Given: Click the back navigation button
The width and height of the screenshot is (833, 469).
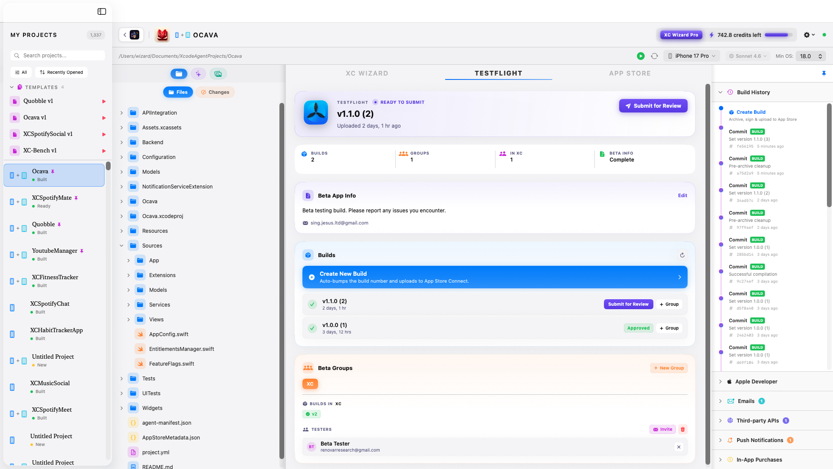Looking at the screenshot, I should (131, 35).
